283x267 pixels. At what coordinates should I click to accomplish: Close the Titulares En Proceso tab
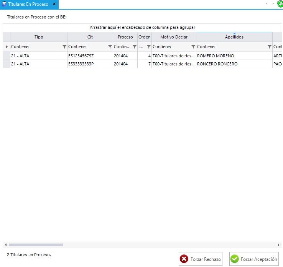54,4
